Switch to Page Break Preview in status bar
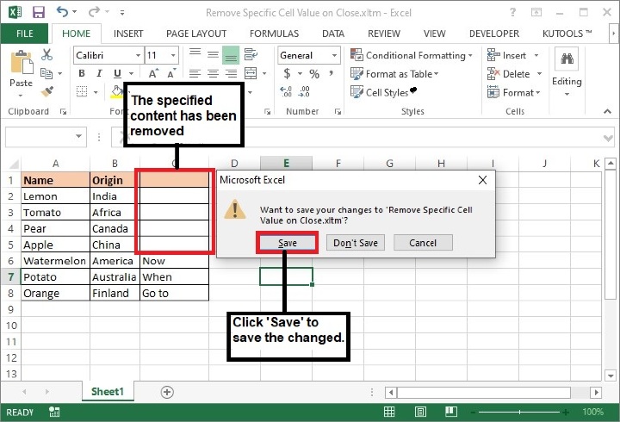Screen dimensions: 620x422 tap(450, 413)
